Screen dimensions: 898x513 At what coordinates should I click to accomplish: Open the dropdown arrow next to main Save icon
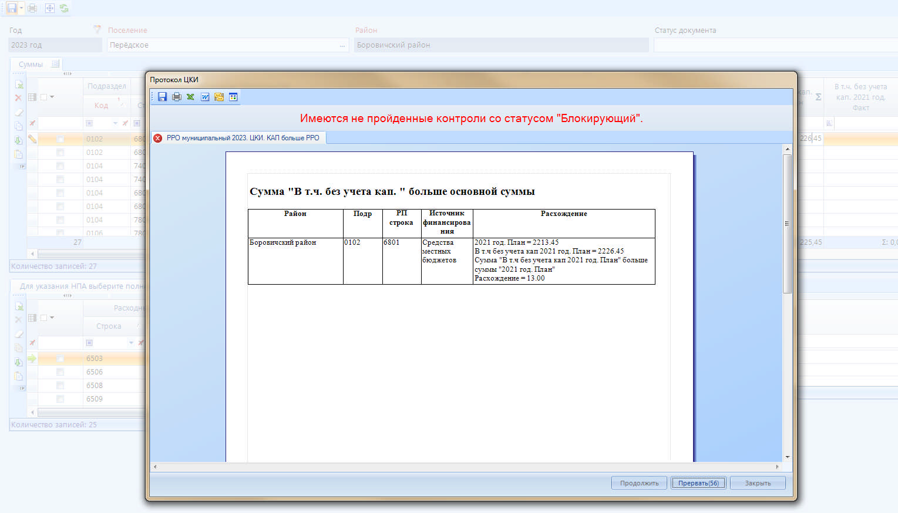click(22, 8)
